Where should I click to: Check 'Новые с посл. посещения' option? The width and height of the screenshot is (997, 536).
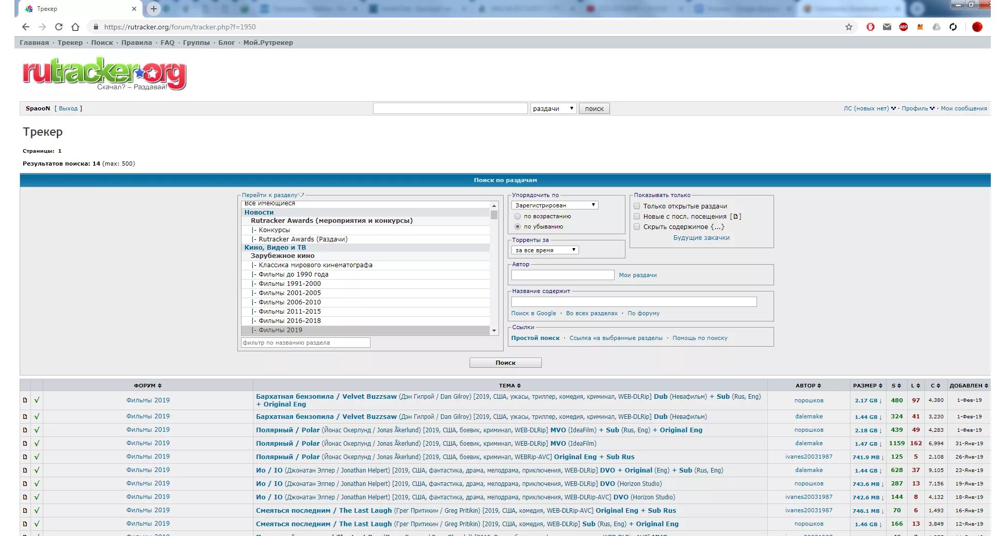(x=637, y=216)
